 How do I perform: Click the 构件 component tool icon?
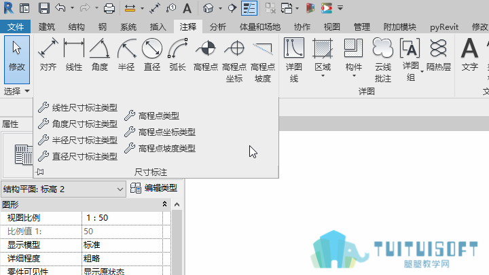pyautogui.click(x=354, y=48)
